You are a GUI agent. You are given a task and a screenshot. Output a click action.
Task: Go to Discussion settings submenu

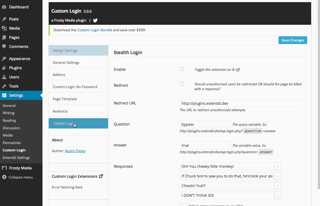tap(11, 128)
